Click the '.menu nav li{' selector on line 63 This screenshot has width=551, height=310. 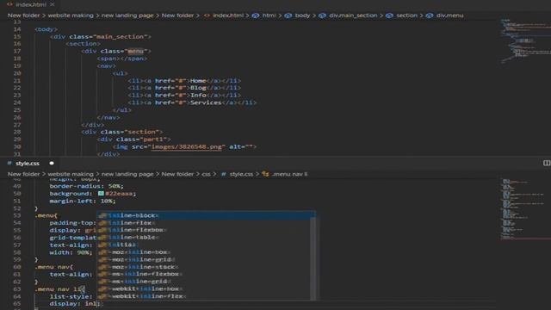tap(59, 289)
